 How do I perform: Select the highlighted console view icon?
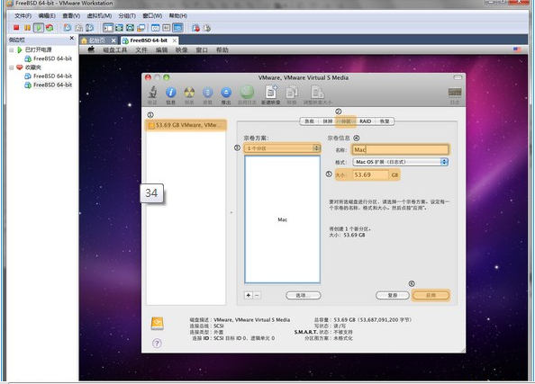pyautogui.click(x=177, y=28)
